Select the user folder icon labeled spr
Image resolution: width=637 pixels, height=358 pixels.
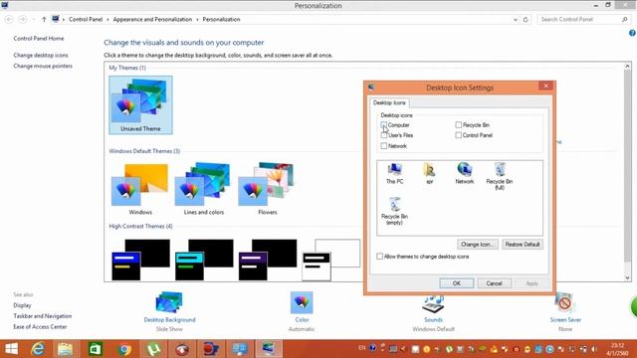(x=429, y=173)
